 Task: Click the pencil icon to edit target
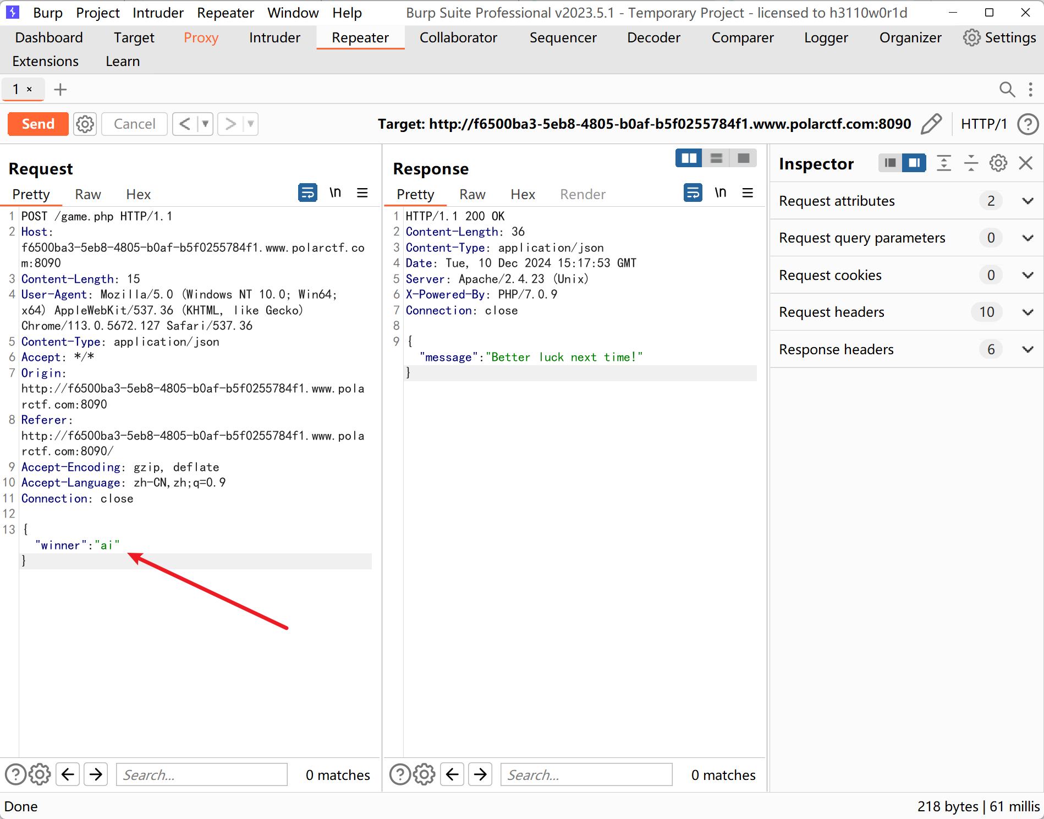(x=931, y=124)
